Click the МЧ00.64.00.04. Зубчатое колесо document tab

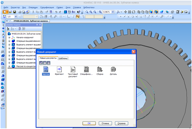click(x=31, y=21)
